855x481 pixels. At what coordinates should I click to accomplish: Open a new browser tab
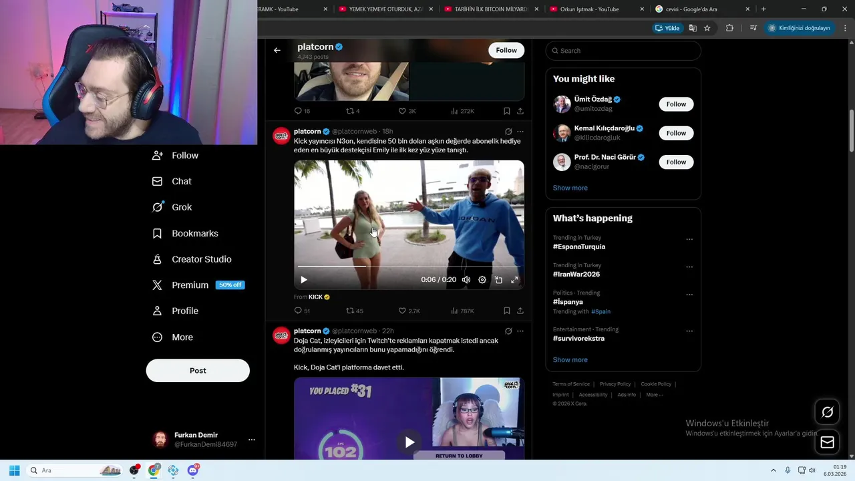763,9
